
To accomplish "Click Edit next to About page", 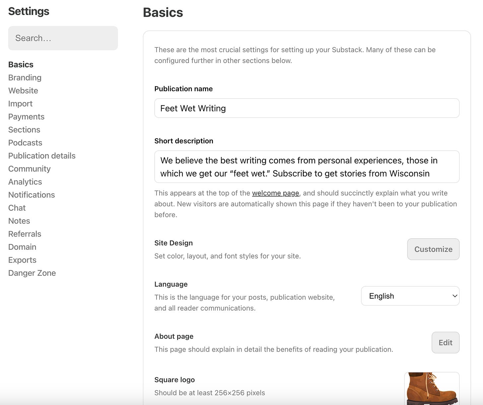I will pos(445,342).
